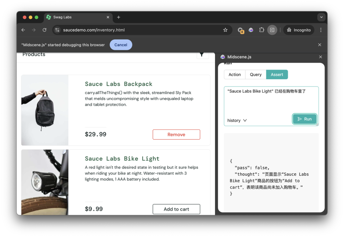The image size is (344, 237).
Task: Click the Products heading
Action: pyautogui.click(x=34, y=54)
